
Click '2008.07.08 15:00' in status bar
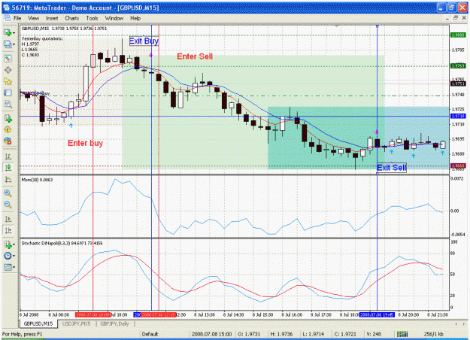(211, 334)
